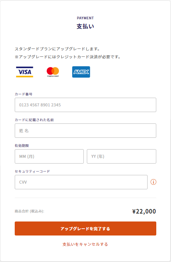Click the 有効期限 expiry label
171x262 pixels.
click(x=22, y=145)
